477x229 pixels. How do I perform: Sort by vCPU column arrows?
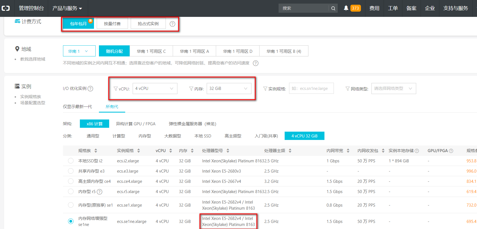171,151
